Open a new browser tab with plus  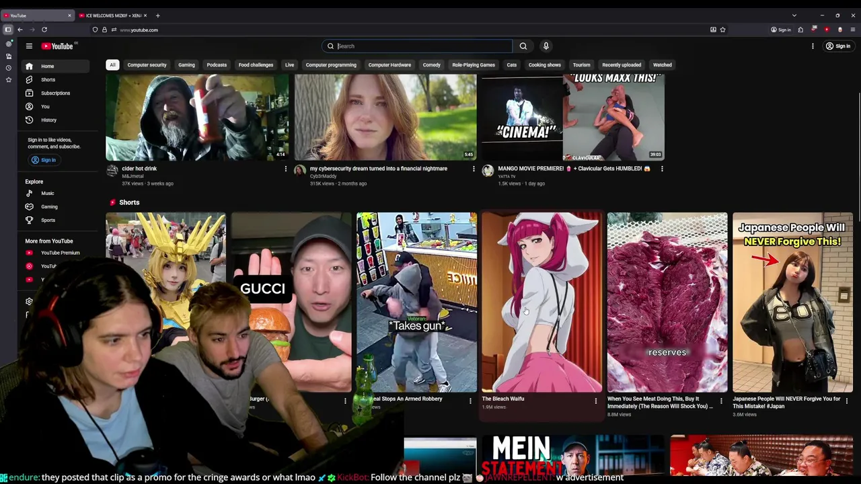click(x=157, y=15)
